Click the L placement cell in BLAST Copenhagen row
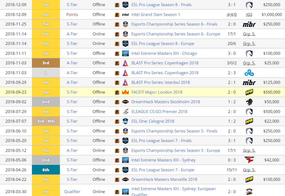Screen dimensions: 285x196 46,73
